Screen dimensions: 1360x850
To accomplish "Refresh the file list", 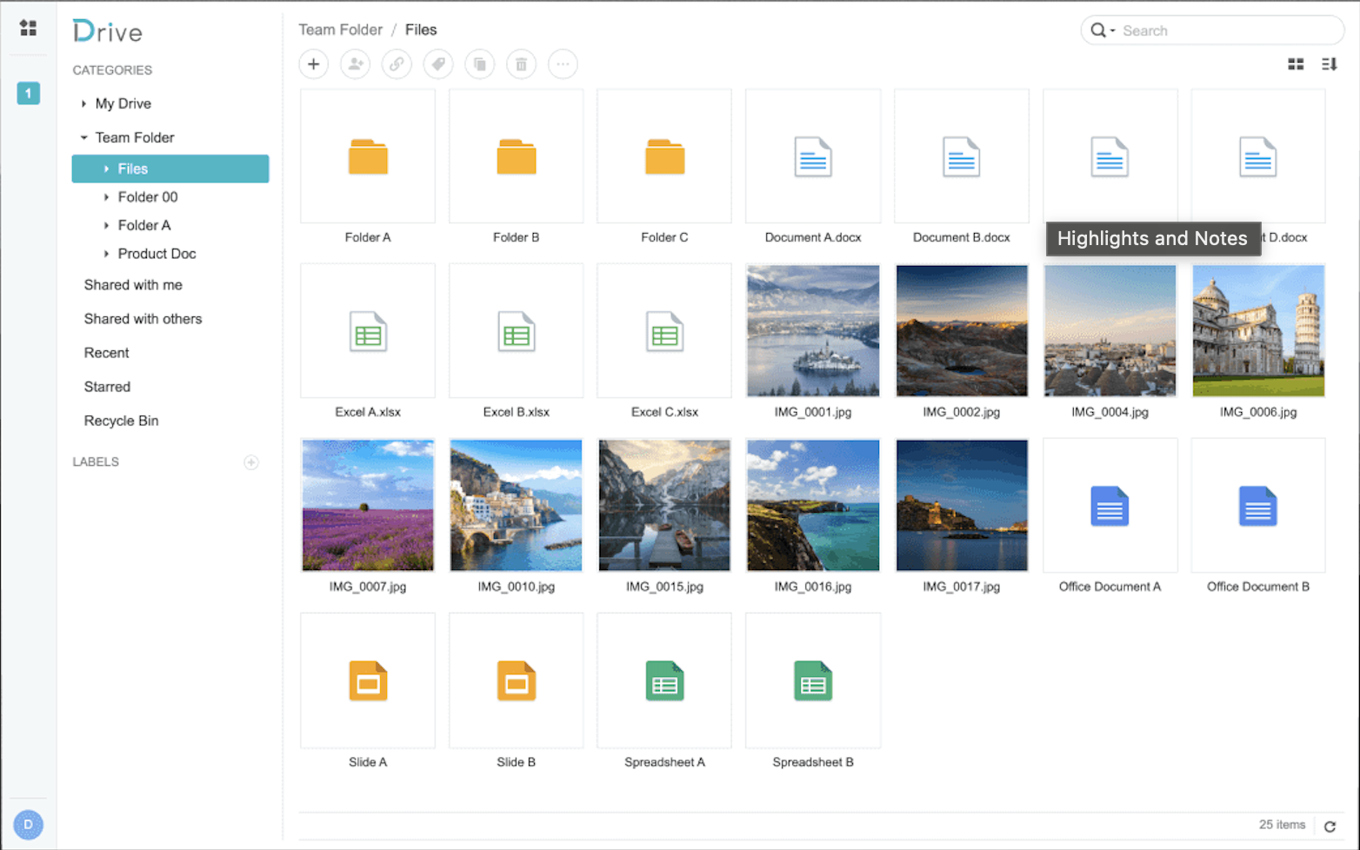I will coord(1330,827).
